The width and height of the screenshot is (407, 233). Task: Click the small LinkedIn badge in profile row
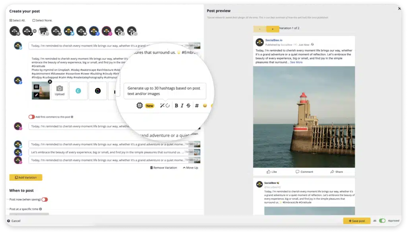tap(35, 31)
